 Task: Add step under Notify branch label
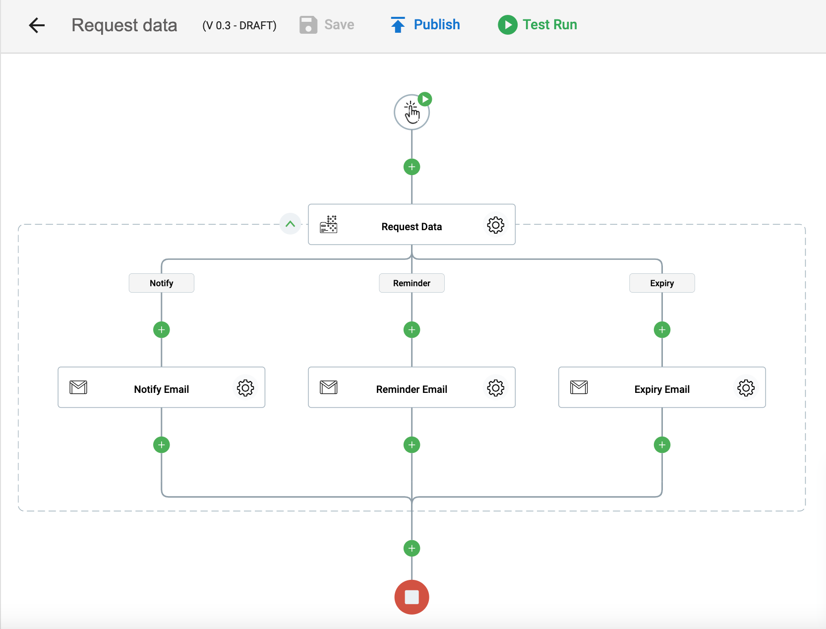tap(162, 329)
